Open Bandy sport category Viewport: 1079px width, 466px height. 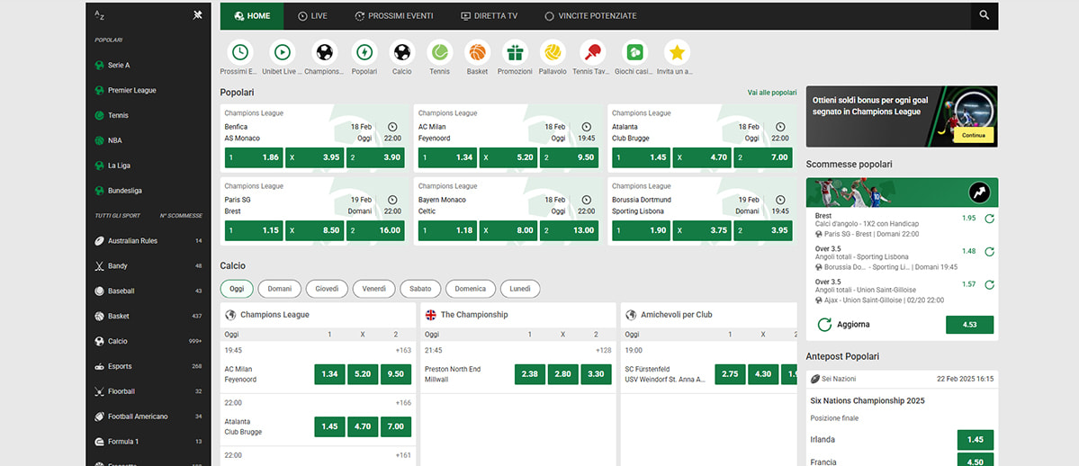pyautogui.click(x=148, y=265)
